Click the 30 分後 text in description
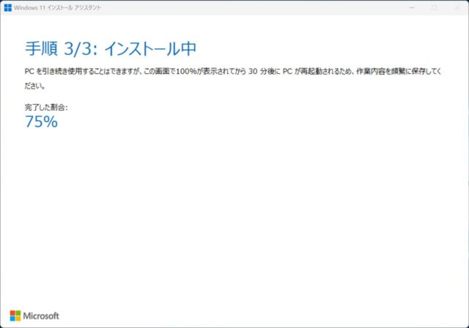 (x=259, y=72)
